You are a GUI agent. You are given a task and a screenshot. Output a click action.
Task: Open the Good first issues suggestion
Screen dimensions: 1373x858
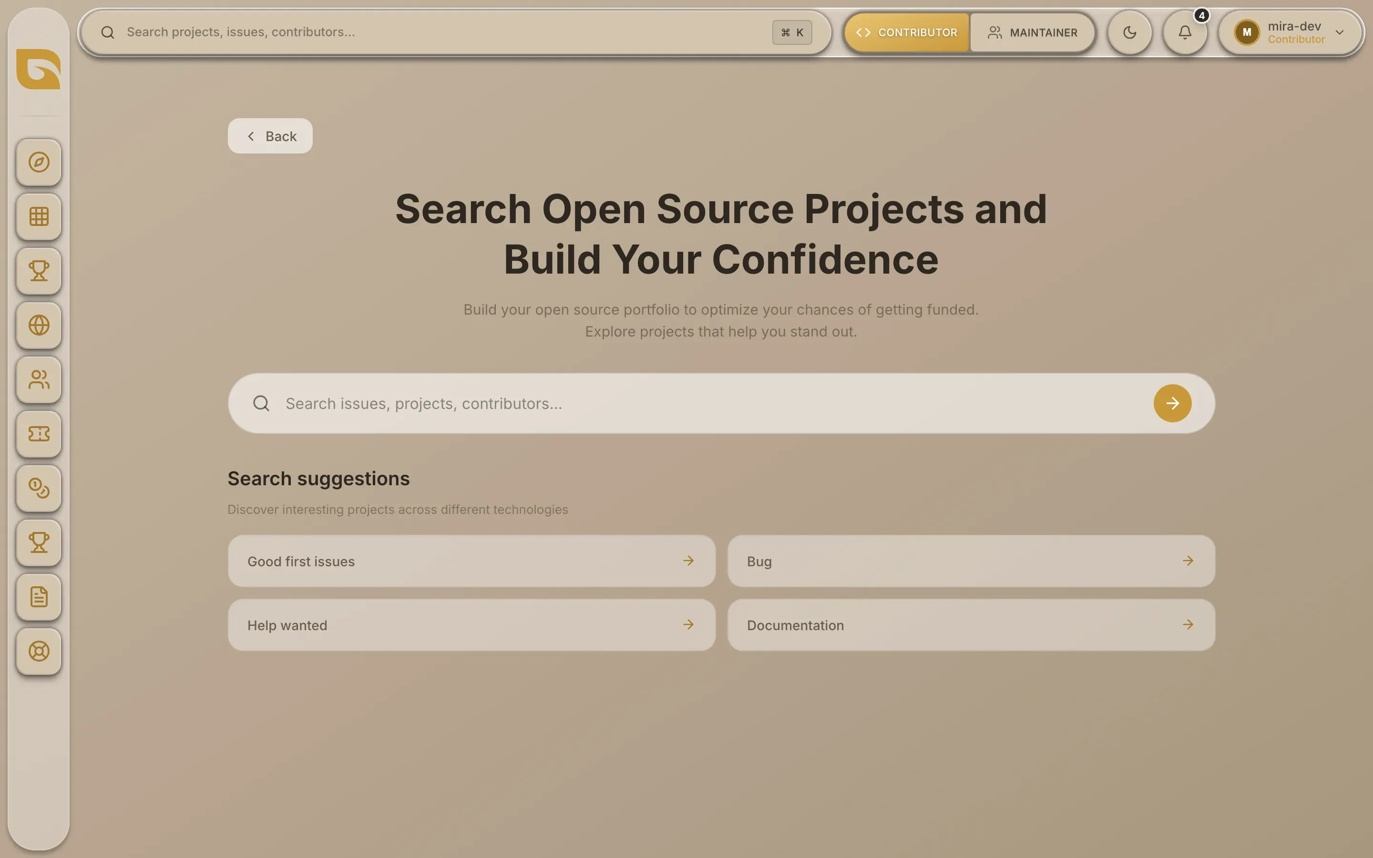471,561
